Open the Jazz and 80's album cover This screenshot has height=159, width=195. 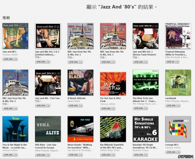click(x=15, y=36)
